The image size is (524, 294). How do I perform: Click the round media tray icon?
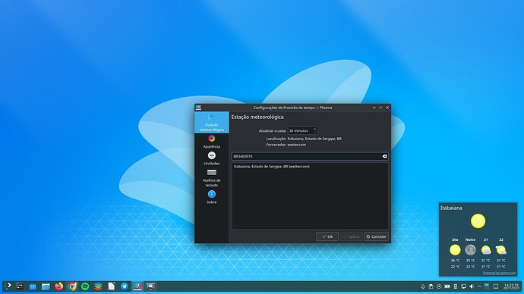tap(439, 286)
